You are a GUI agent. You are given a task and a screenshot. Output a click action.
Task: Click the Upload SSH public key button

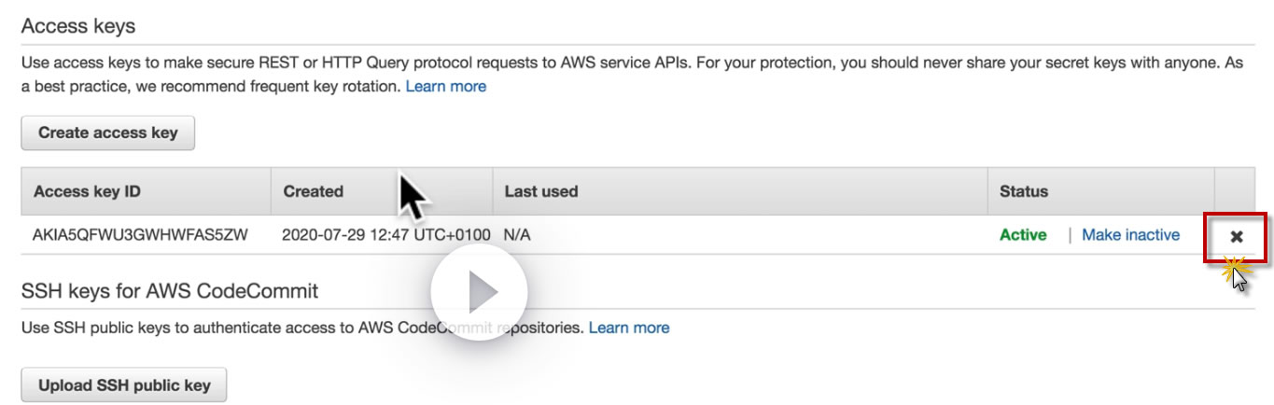coord(124,384)
